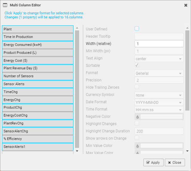Viewport: 191px width, 171px height.
Task: Expand the Format dropdown
Action: 159,73
